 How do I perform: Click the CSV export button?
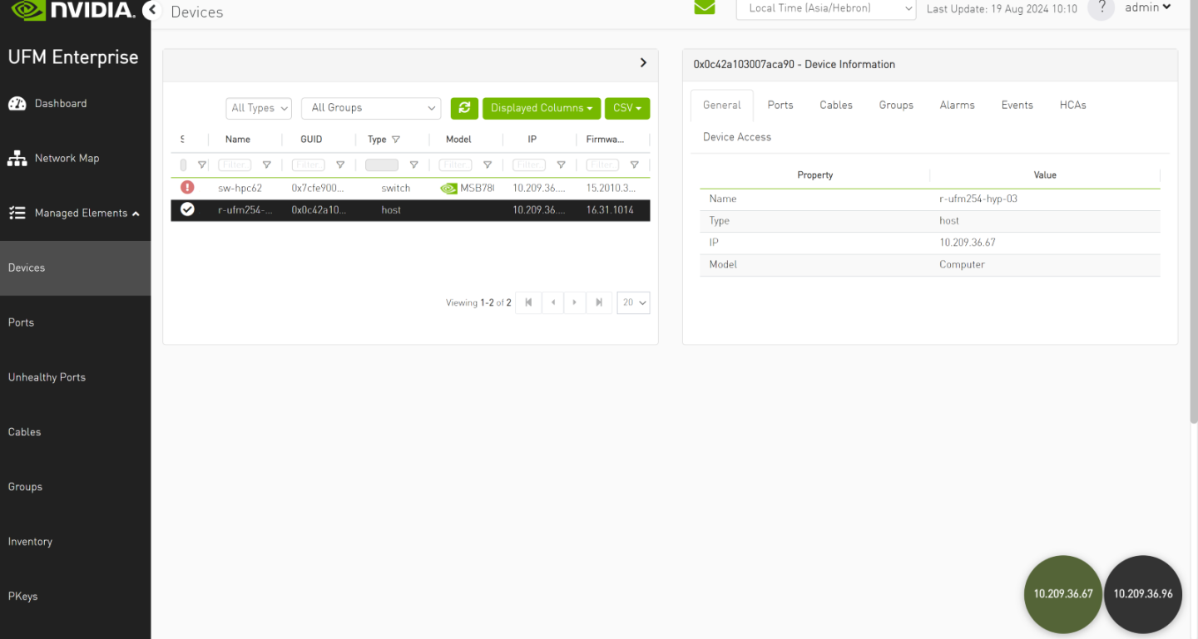tap(626, 108)
